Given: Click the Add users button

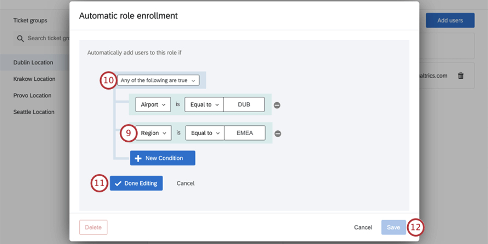Looking at the screenshot, I should pyautogui.click(x=450, y=20).
